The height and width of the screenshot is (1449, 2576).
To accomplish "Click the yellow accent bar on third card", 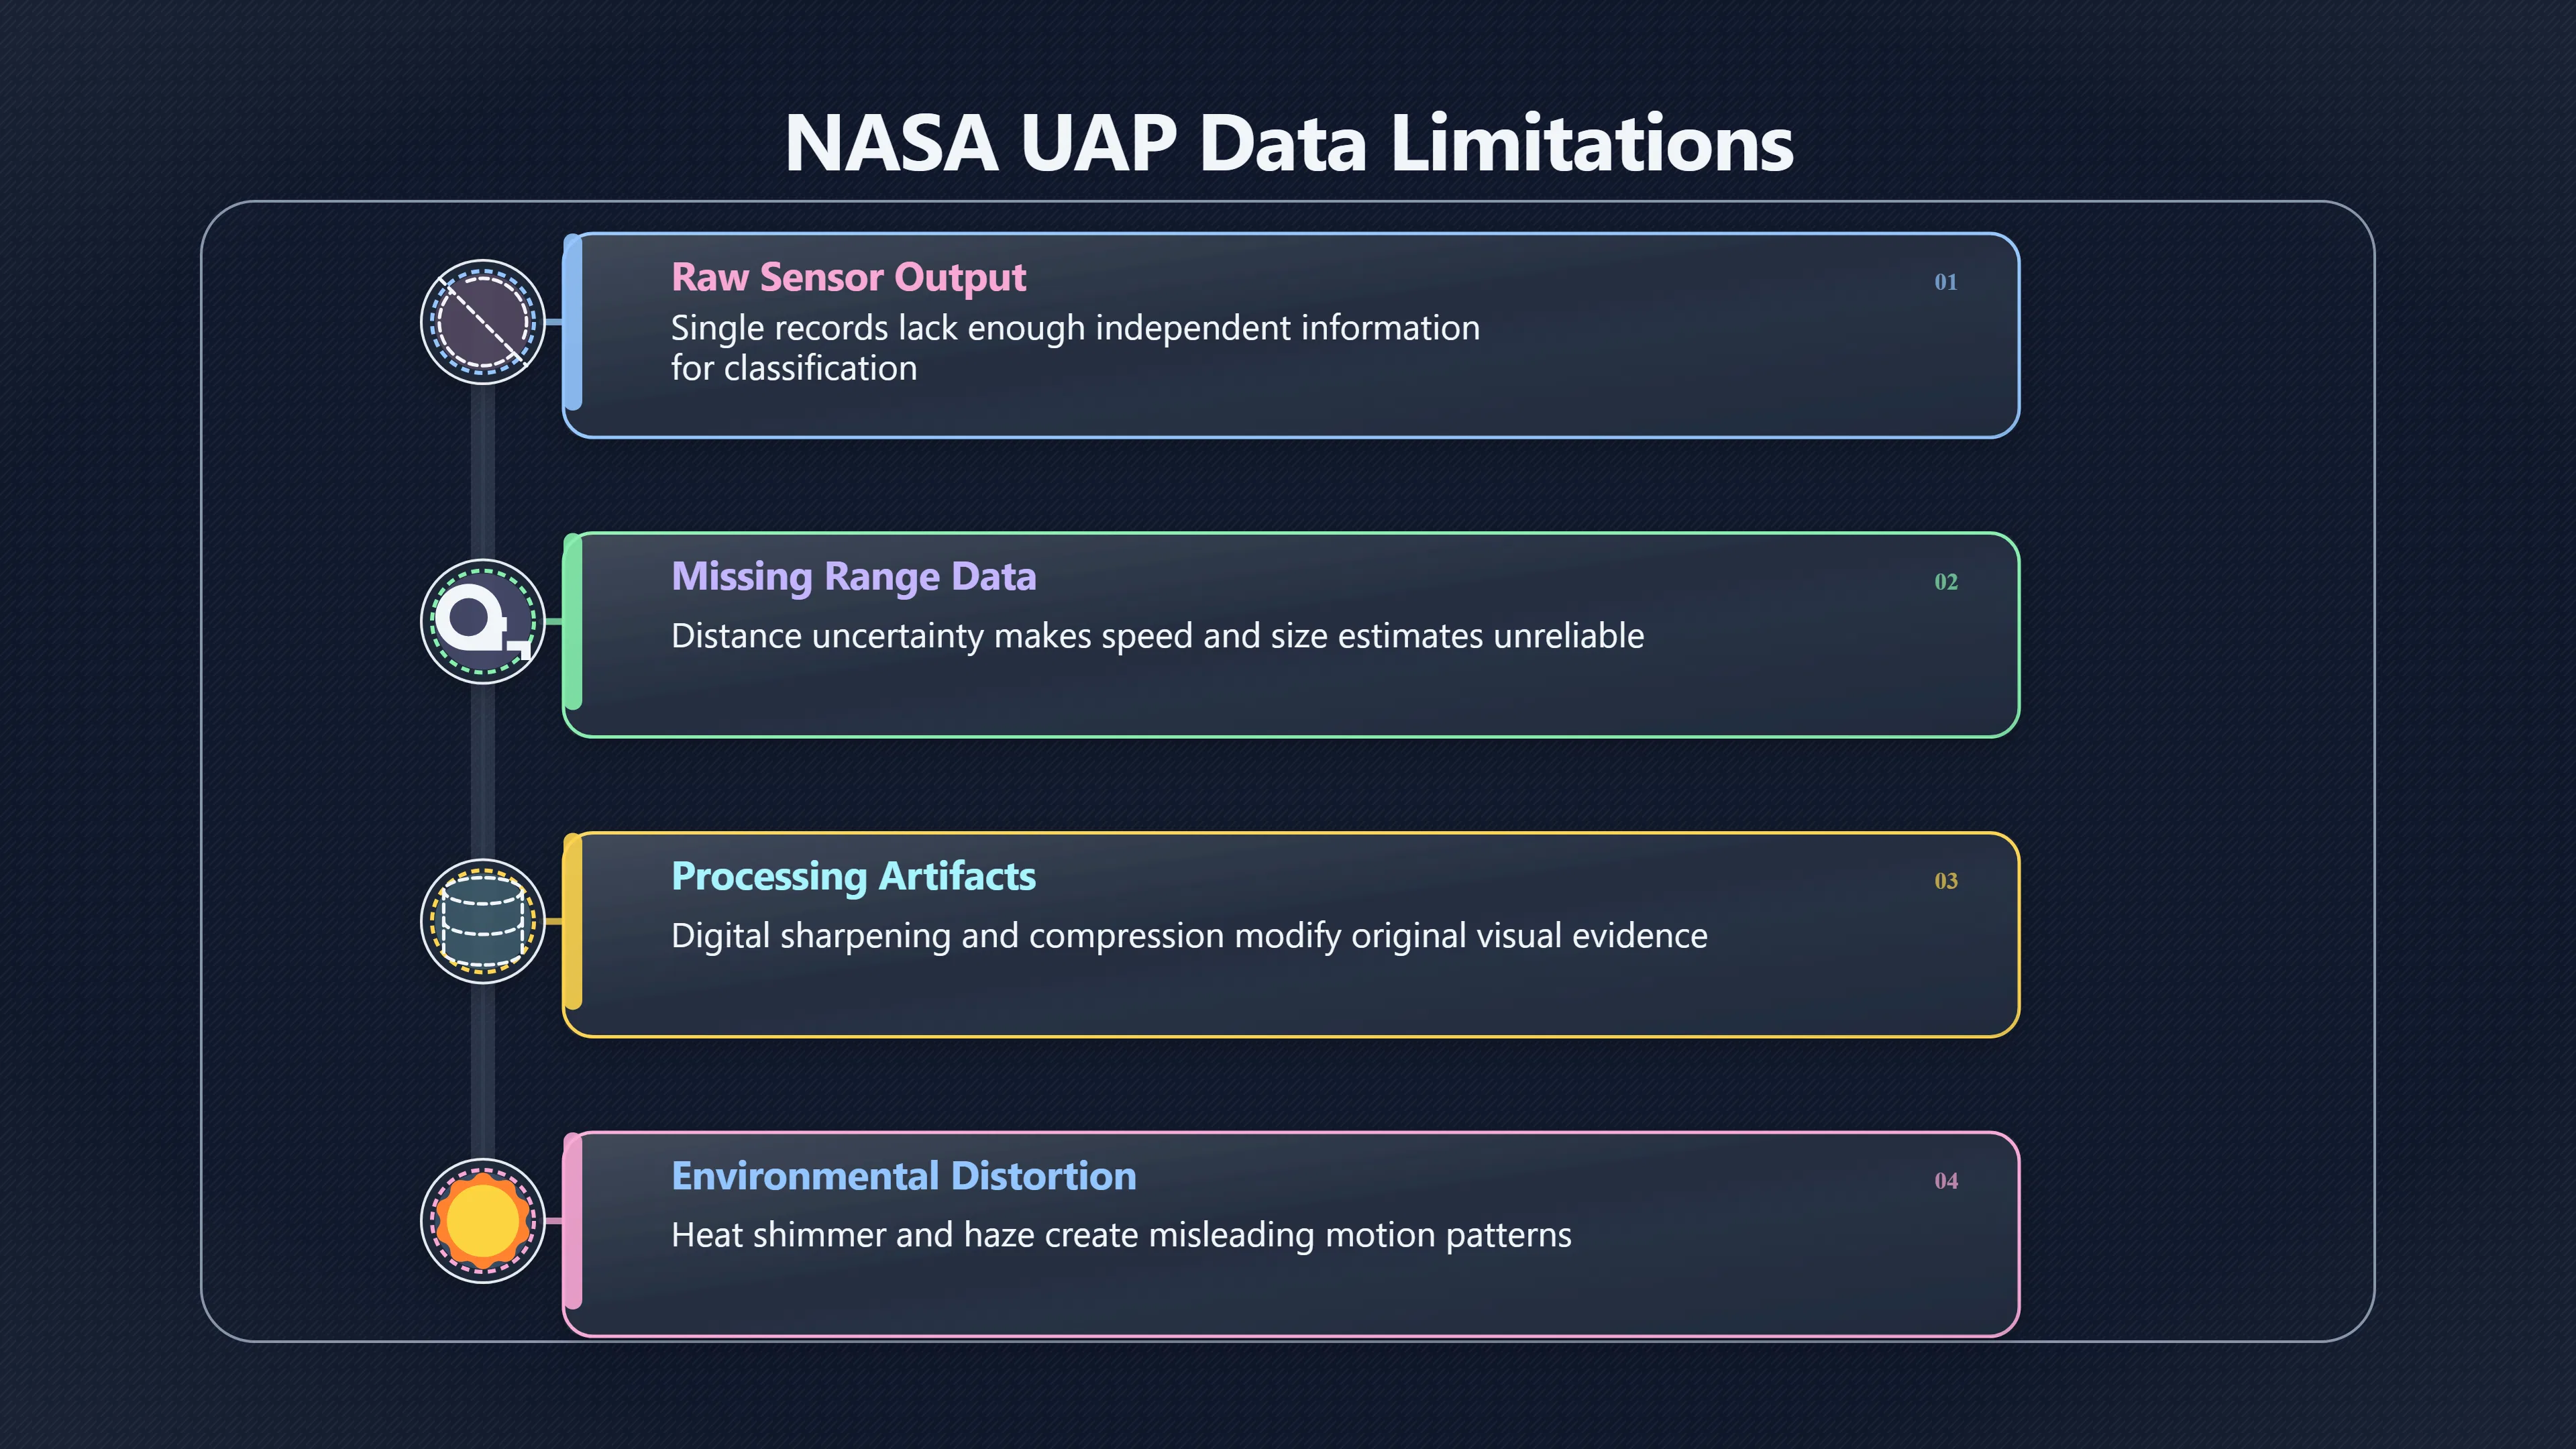I will pos(573,921).
